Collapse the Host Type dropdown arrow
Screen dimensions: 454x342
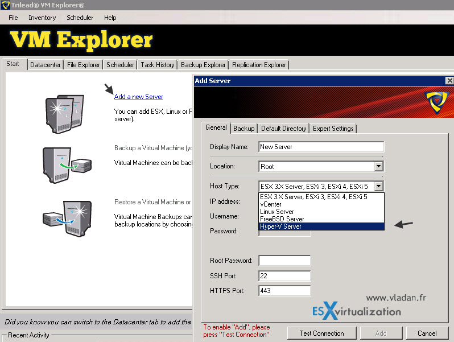[x=378, y=186]
